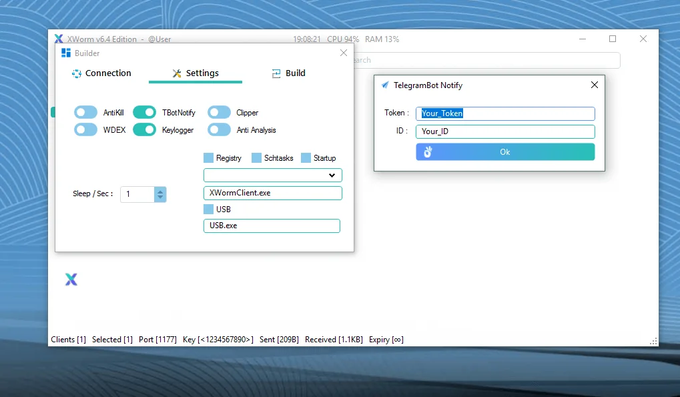Check the Schtasks checkbox
680x397 pixels.
tap(256, 158)
